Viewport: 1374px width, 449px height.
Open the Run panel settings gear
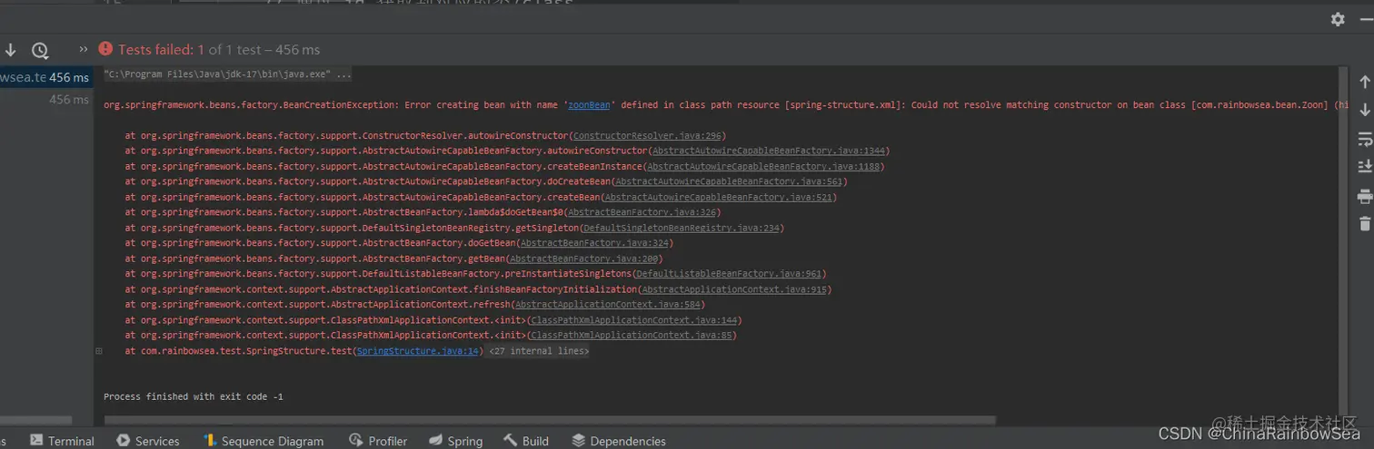pyautogui.click(x=1337, y=19)
